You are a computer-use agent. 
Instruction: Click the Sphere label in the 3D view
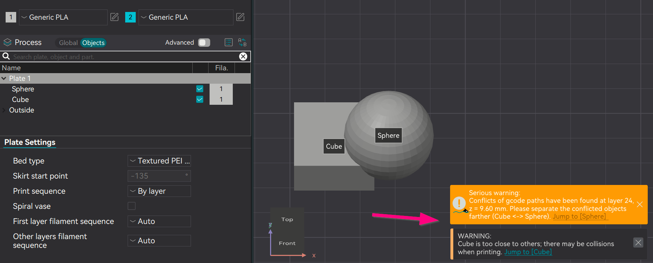pos(388,135)
